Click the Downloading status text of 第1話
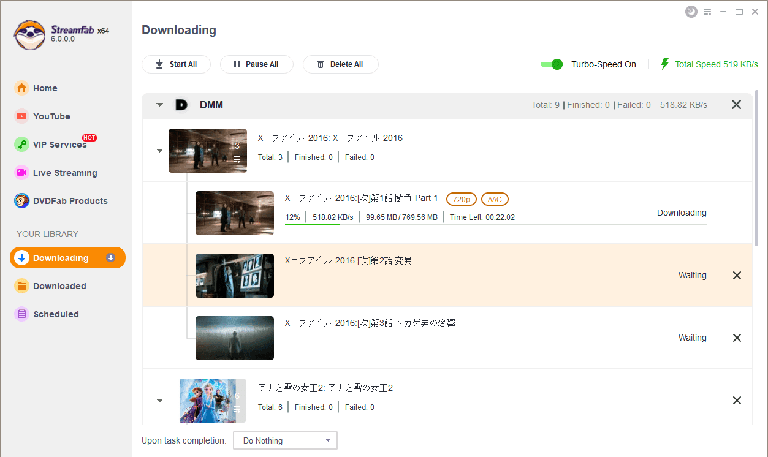 click(x=682, y=213)
